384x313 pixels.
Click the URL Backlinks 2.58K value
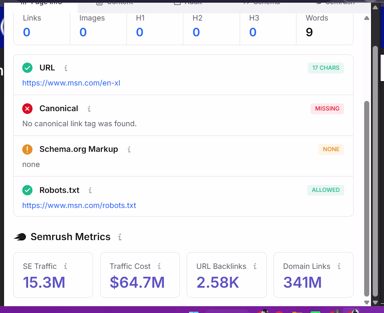218,282
